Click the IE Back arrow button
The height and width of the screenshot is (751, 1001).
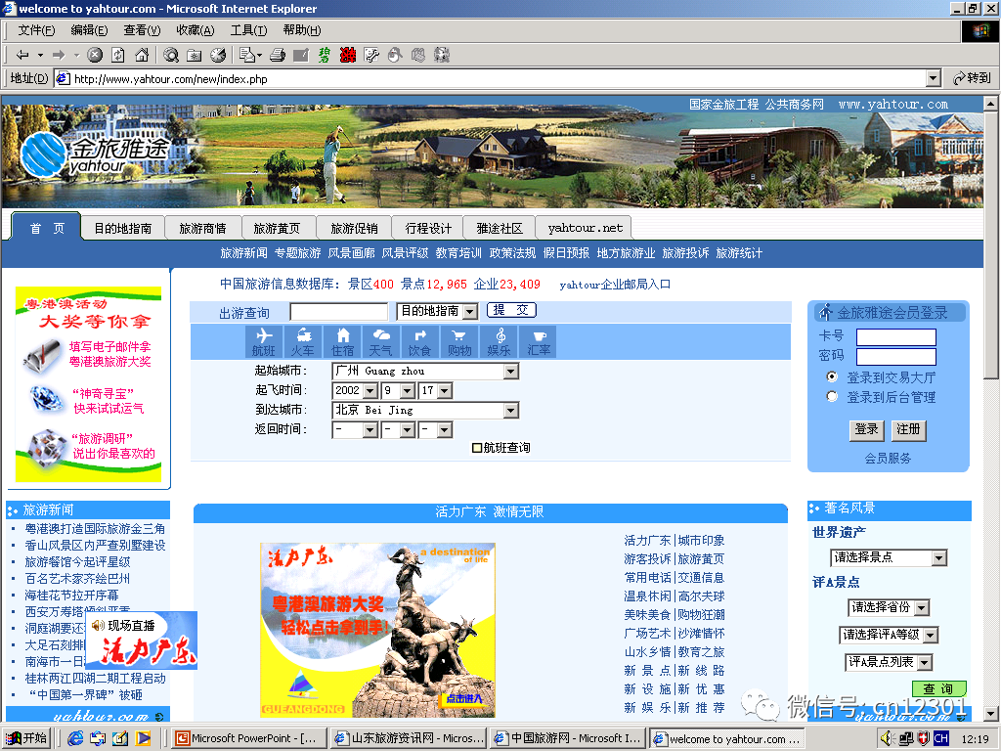pyautogui.click(x=23, y=55)
